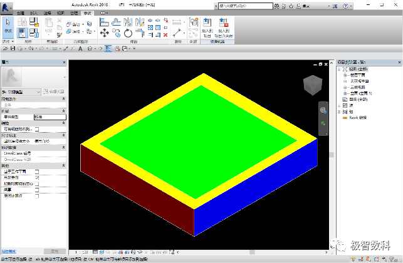Tick the checkbox directly below the checked one
The width and height of the screenshot is (403, 263).
(x=37, y=183)
